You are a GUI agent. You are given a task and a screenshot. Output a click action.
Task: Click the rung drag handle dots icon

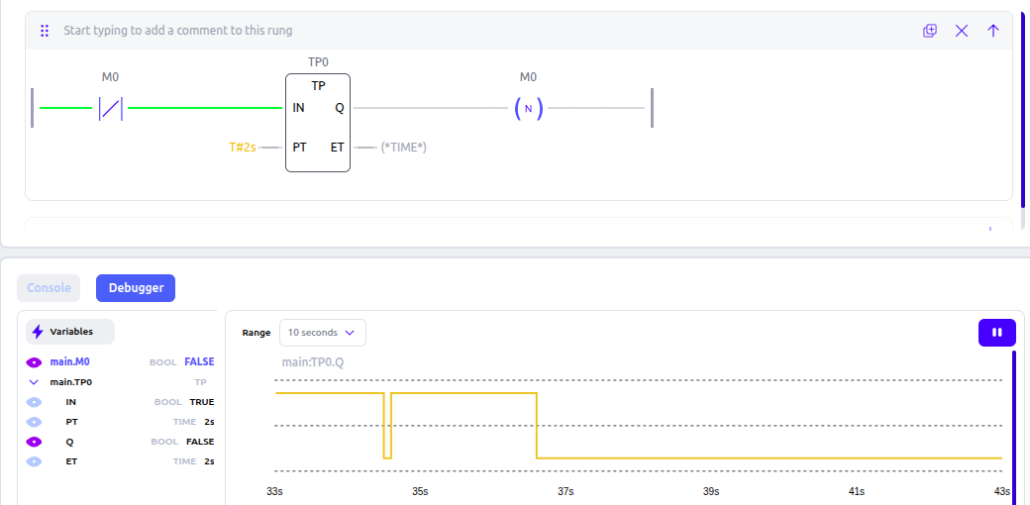(45, 31)
